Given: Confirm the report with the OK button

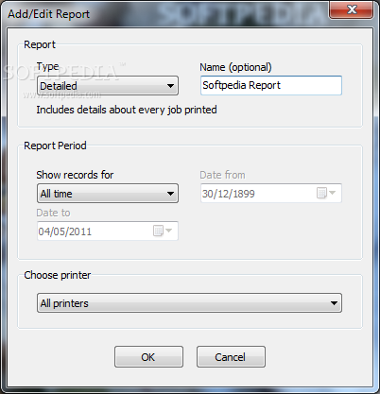Looking at the screenshot, I should coord(148,357).
